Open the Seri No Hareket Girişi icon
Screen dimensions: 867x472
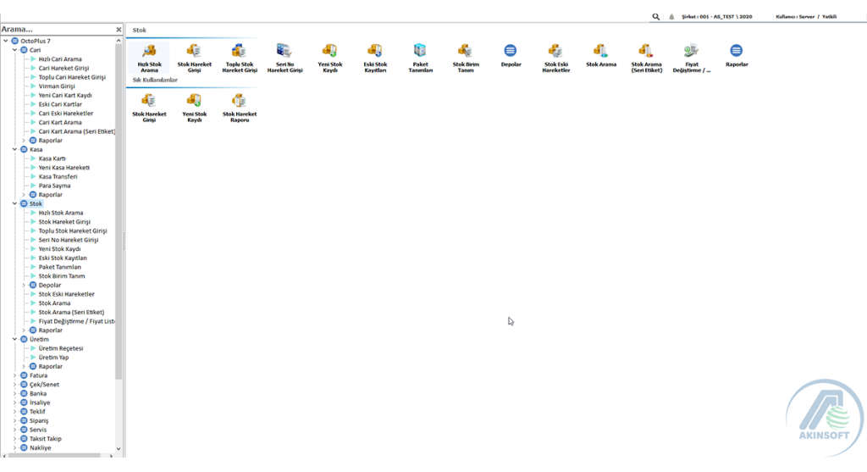coord(284,53)
